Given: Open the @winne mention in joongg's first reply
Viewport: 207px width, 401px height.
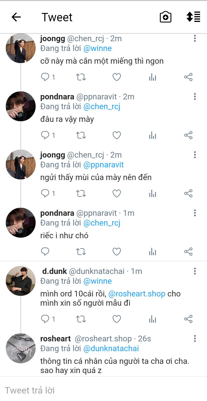Looking at the screenshot, I should pos(97,48).
